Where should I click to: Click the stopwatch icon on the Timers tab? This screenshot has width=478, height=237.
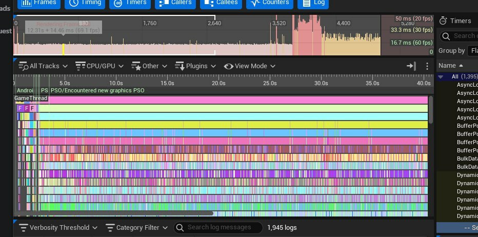[x=443, y=21]
